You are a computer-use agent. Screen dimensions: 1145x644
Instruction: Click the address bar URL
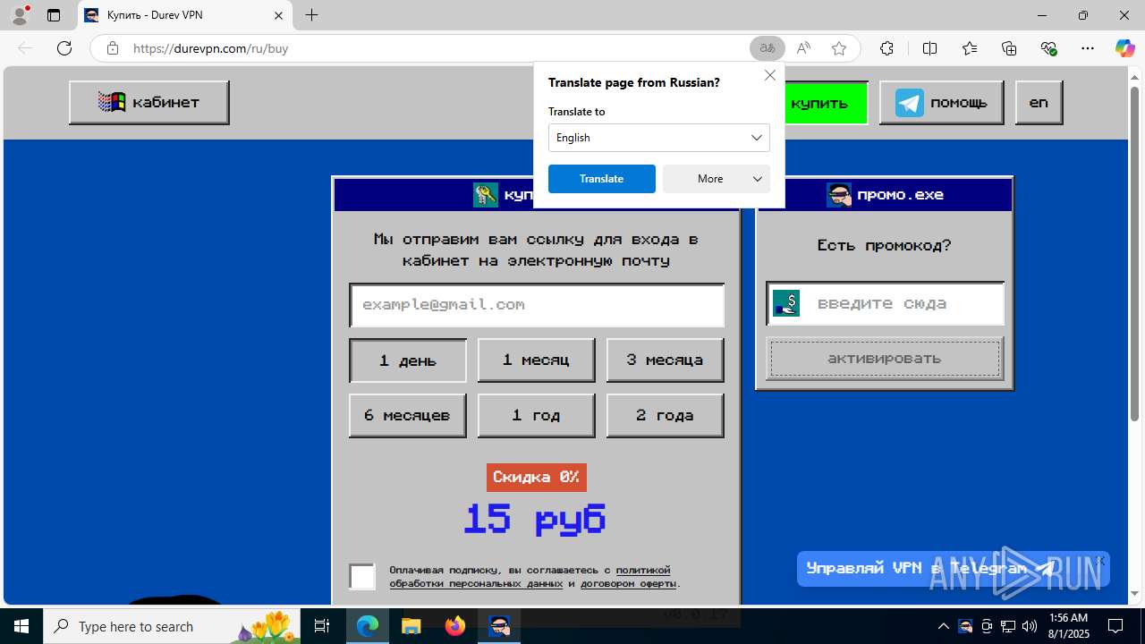pos(211,48)
